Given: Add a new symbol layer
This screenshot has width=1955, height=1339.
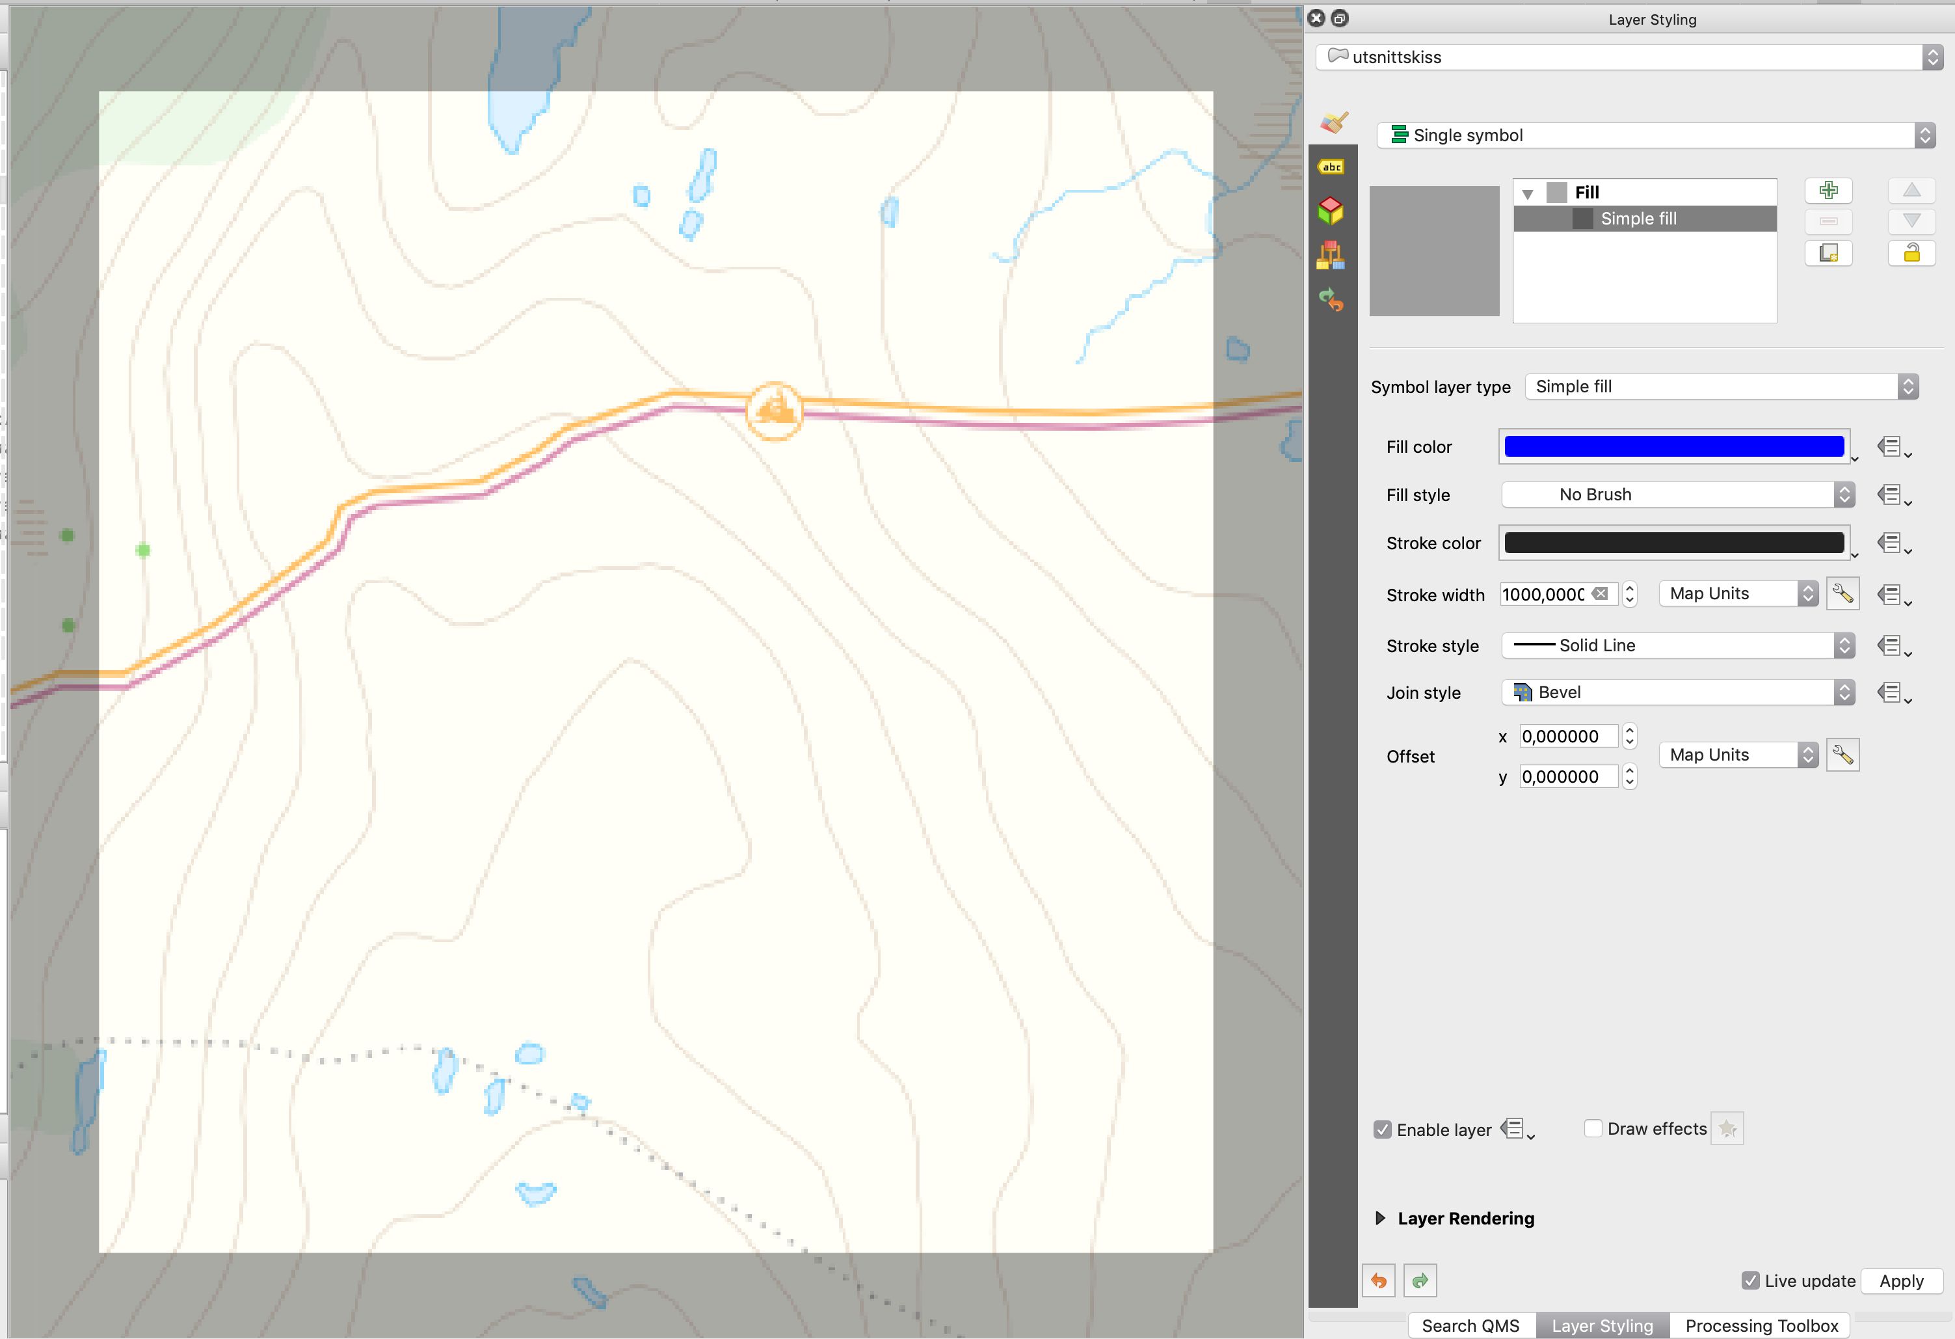Looking at the screenshot, I should point(1829,190).
